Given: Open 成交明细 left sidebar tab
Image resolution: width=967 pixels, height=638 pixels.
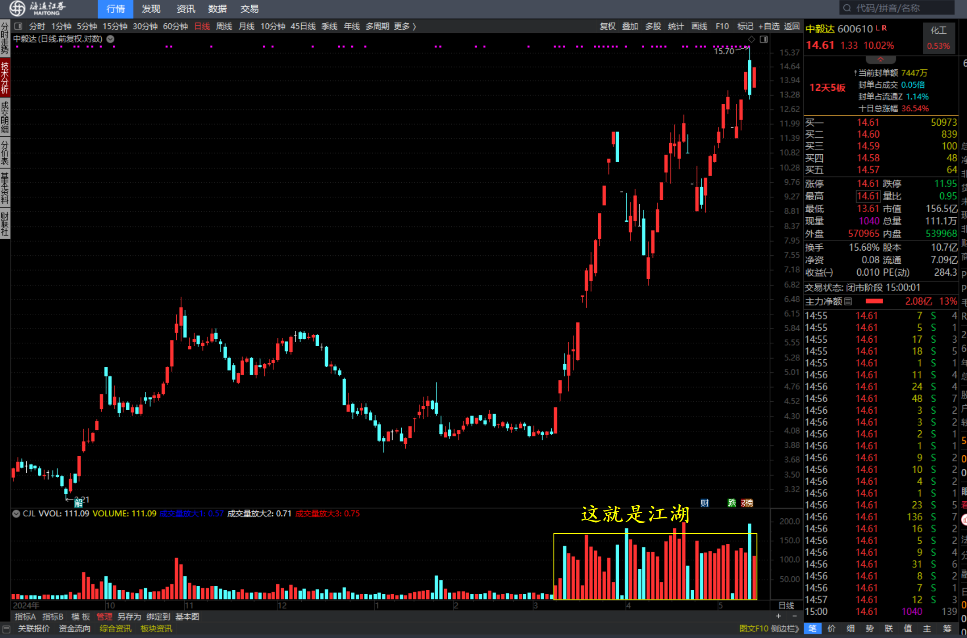Looking at the screenshot, I should click(x=5, y=117).
